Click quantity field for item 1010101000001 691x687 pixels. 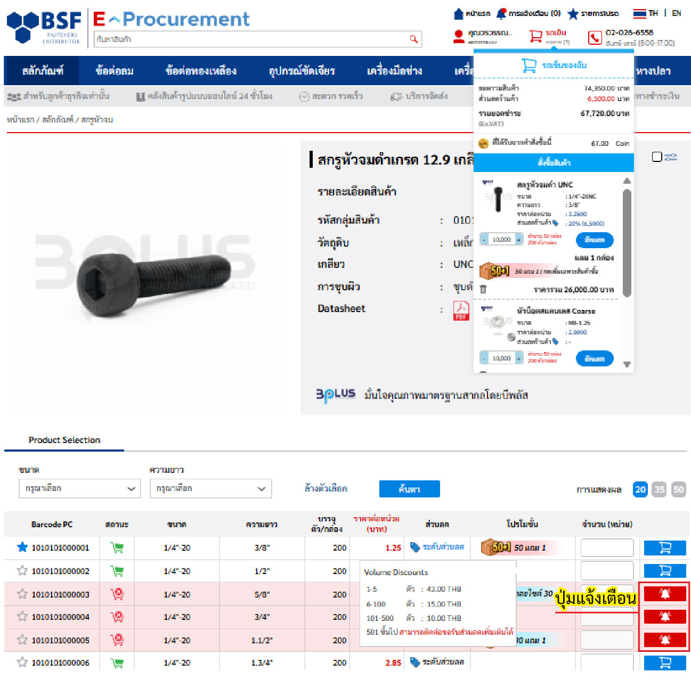coord(607,547)
